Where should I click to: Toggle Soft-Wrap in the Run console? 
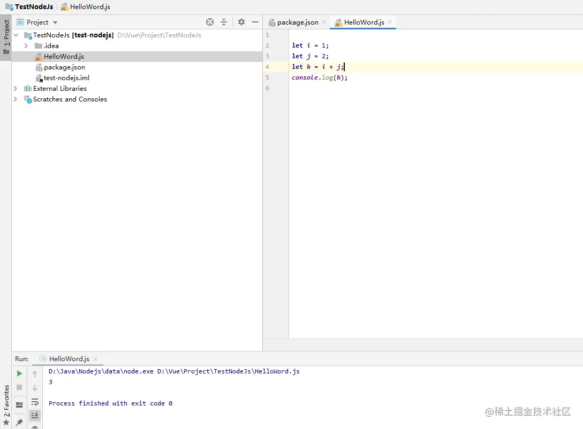(35, 402)
